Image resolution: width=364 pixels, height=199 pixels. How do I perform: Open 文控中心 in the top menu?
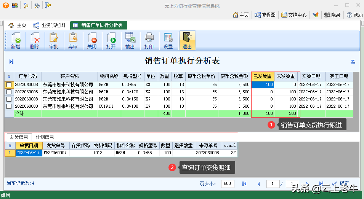point(294,15)
